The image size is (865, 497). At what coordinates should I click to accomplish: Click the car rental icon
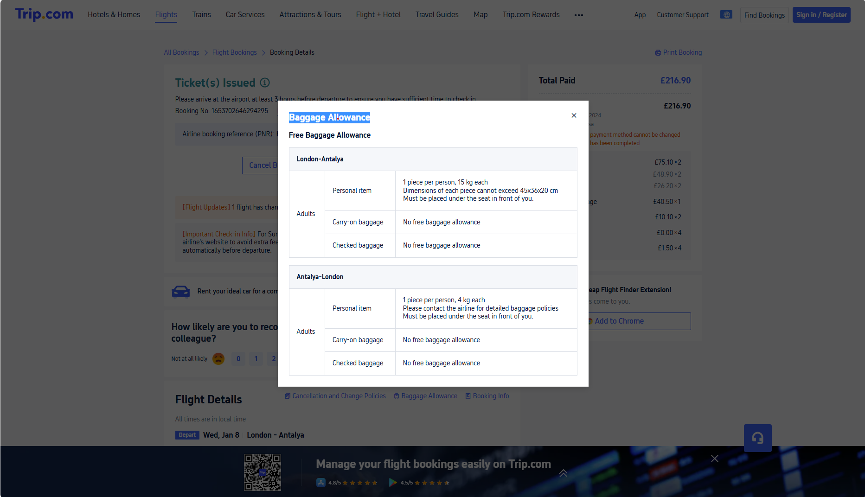181,291
